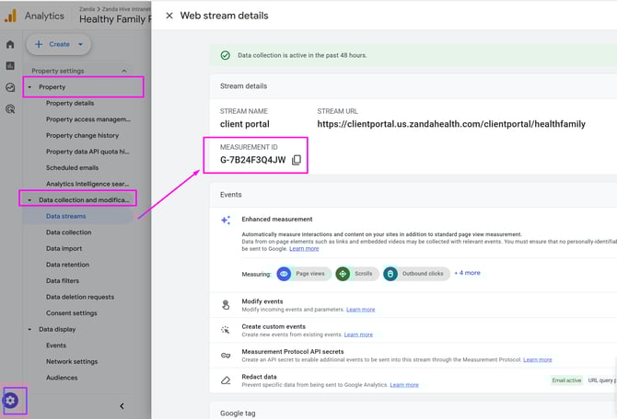The width and height of the screenshot is (617, 419).
Task: Open the Admin gear icon
Action: tap(11, 401)
